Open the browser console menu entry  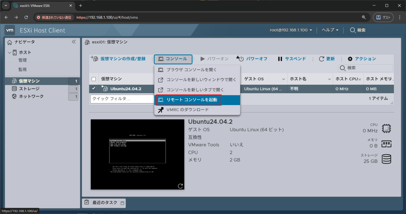(x=197, y=70)
